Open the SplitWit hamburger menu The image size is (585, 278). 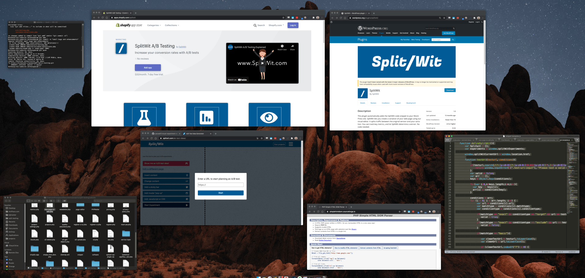pos(291,144)
